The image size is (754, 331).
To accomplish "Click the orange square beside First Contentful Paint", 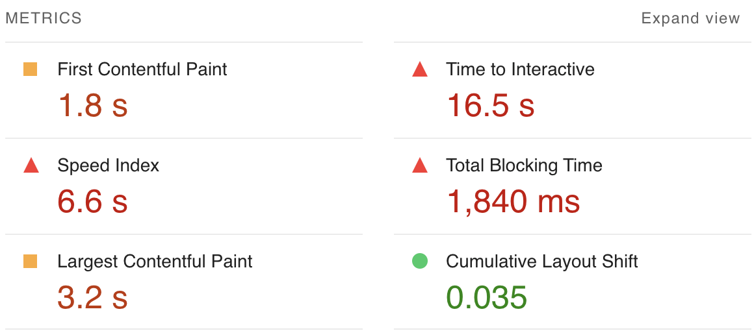I will tap(31, 69).
